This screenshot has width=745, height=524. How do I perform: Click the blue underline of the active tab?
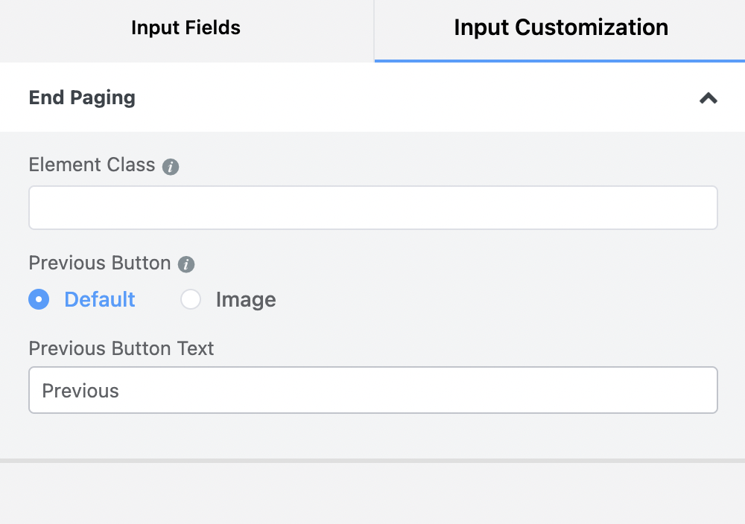pyautogui.click(x=560, y=60)
